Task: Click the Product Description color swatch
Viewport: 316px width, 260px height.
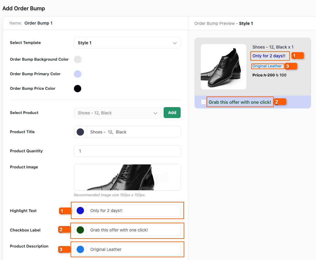Action: pos(80,249)
